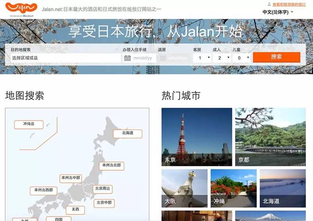Open the Jalan logo homepage link
This screenshot has width=313, height=221.
(22, 9)
